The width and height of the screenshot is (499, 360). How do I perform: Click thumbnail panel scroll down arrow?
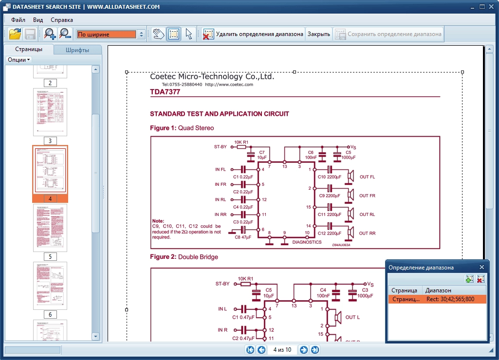[95, 336]
